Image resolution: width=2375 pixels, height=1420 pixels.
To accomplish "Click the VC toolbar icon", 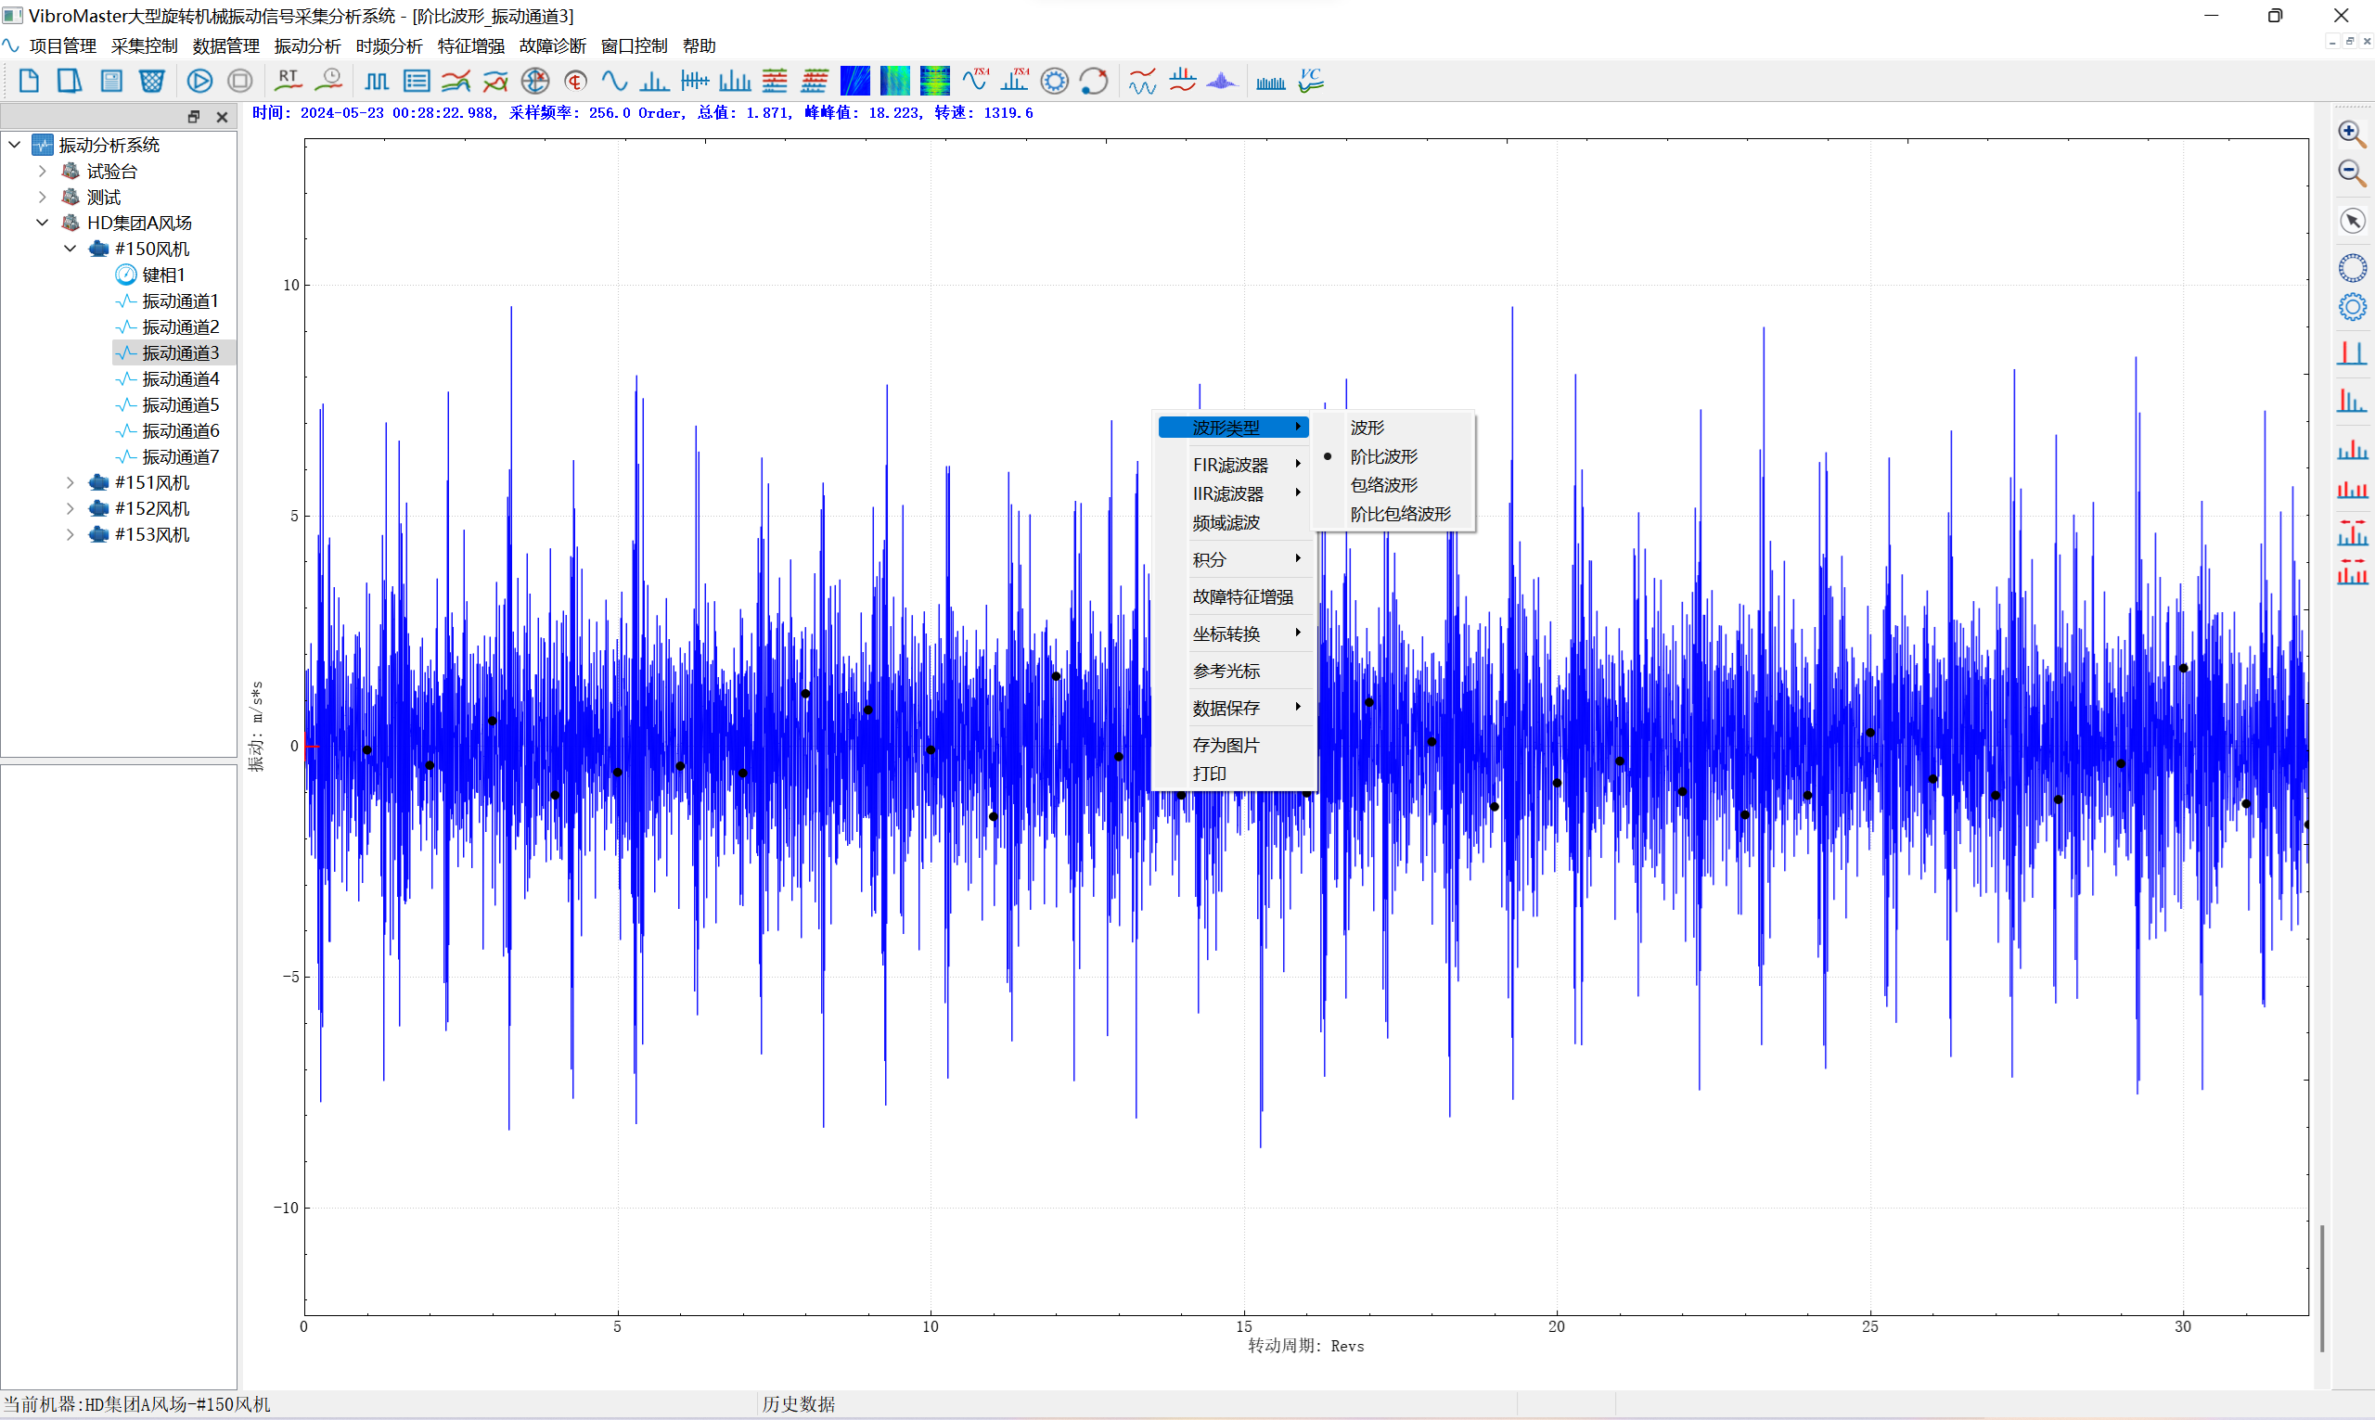I will (1311, 82).
